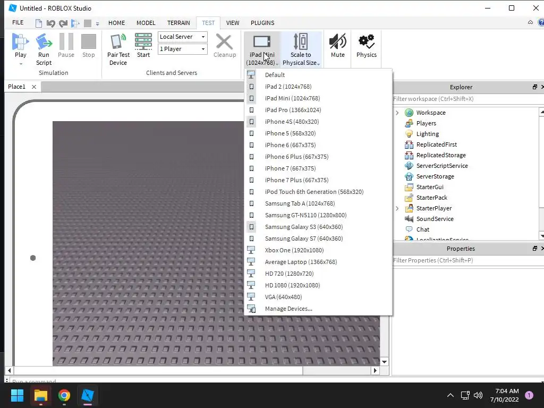The image size is (544, 408).
Task: Click the Play simulation icon
Action: [x=20, y=41]
